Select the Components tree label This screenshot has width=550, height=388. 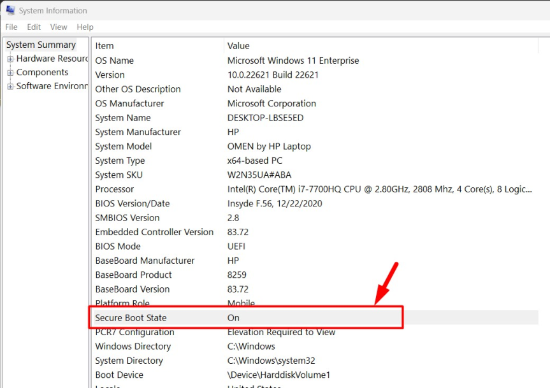[42, 73]
